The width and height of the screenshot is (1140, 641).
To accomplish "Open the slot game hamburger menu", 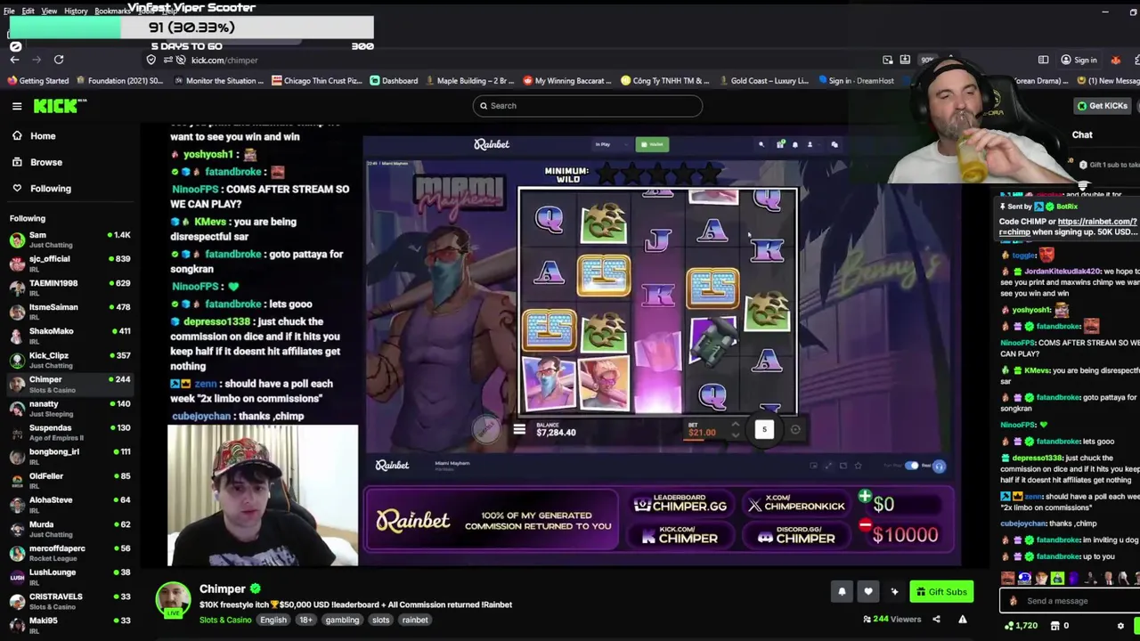I will (x=519, y=430).
